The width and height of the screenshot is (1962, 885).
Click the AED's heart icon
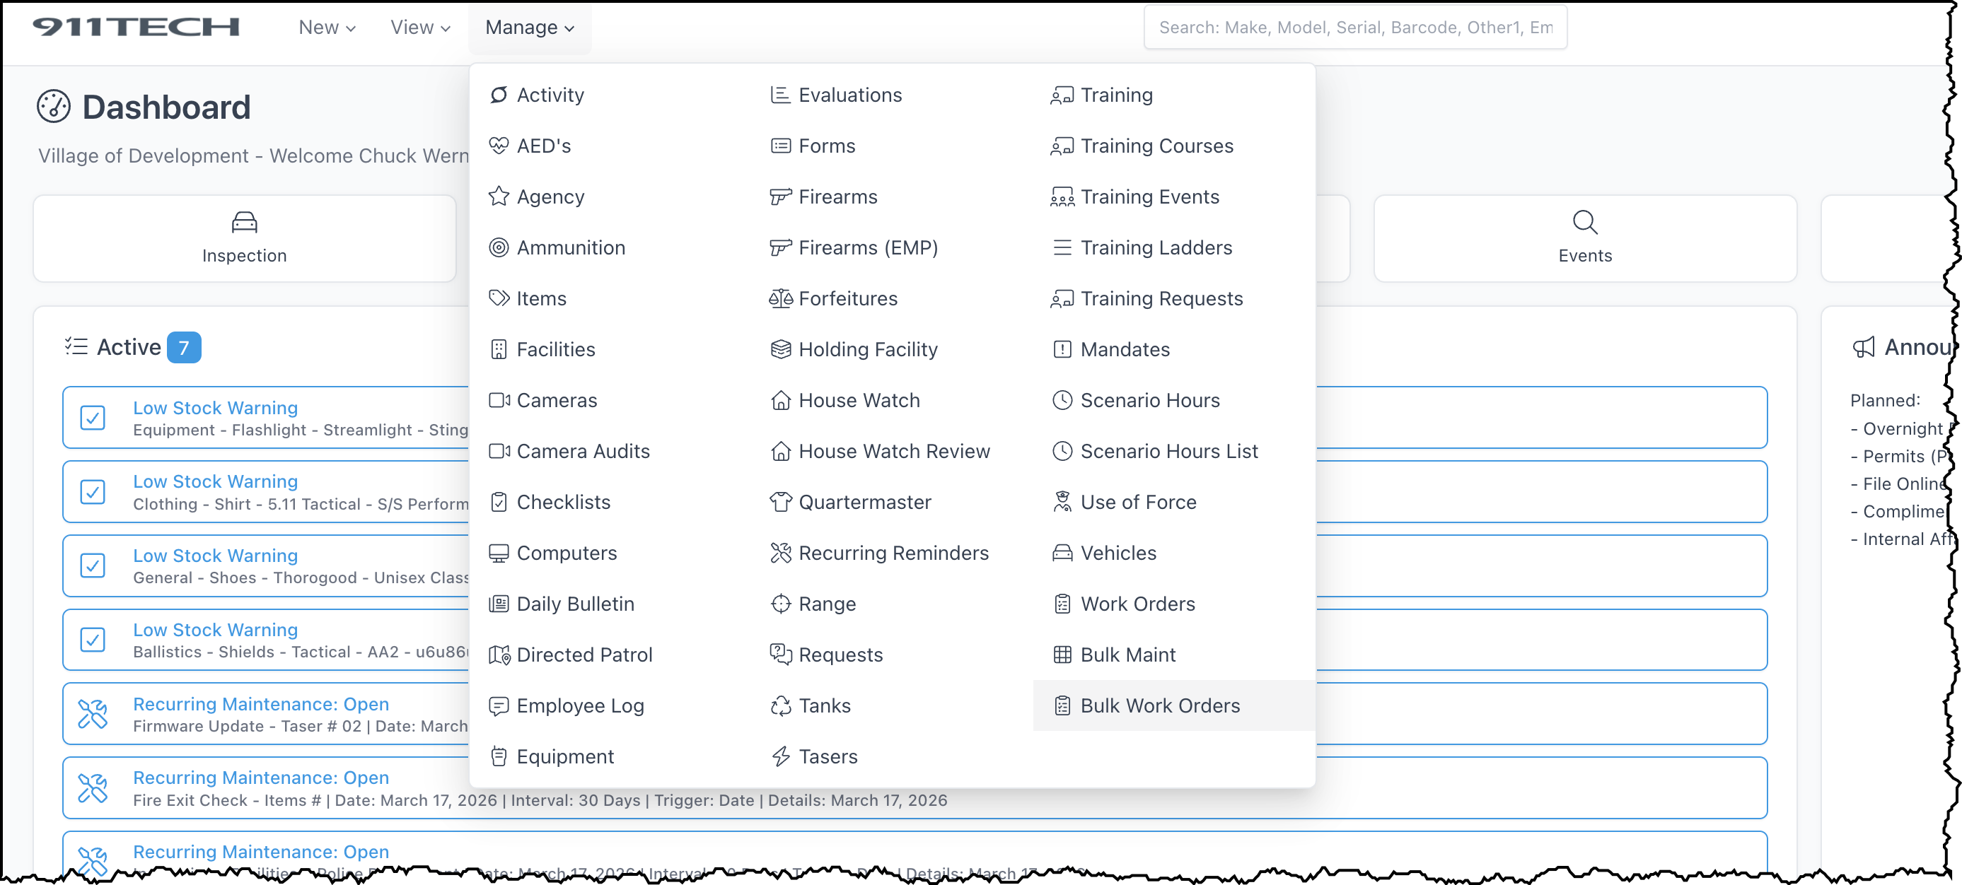click(499, 146)
